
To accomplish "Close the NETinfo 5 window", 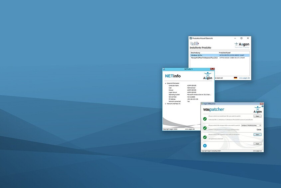I will click(212, 69).
